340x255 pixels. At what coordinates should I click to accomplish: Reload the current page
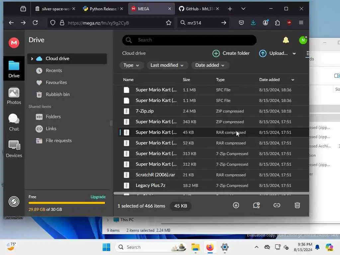coord(35,23)
